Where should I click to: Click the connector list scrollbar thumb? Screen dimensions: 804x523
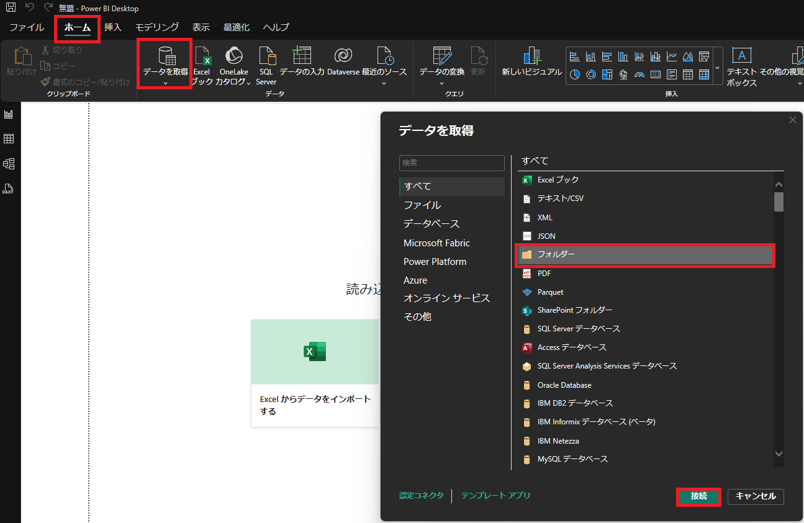(x=779, y=202)
